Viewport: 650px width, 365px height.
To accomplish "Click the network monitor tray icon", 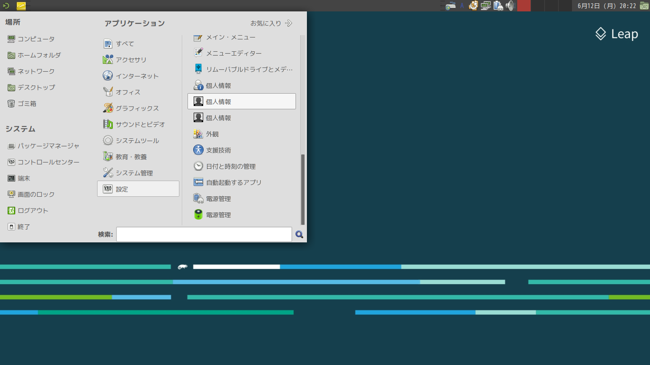I will (485, 6).
